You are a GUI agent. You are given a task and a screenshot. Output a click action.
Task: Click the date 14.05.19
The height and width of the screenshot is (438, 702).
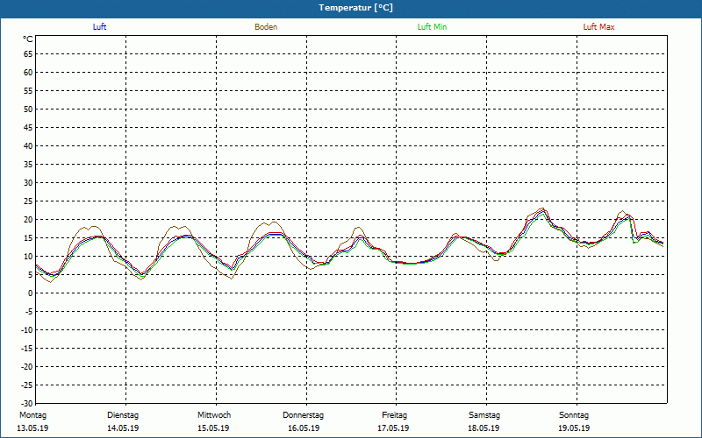click(123, 428)
